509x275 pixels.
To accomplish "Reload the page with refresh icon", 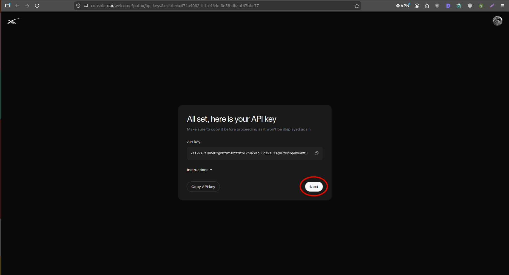I will (37, 6).
